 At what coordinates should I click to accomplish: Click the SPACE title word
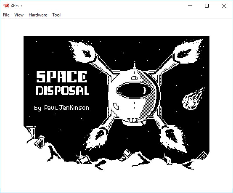(x=62, y=77)
